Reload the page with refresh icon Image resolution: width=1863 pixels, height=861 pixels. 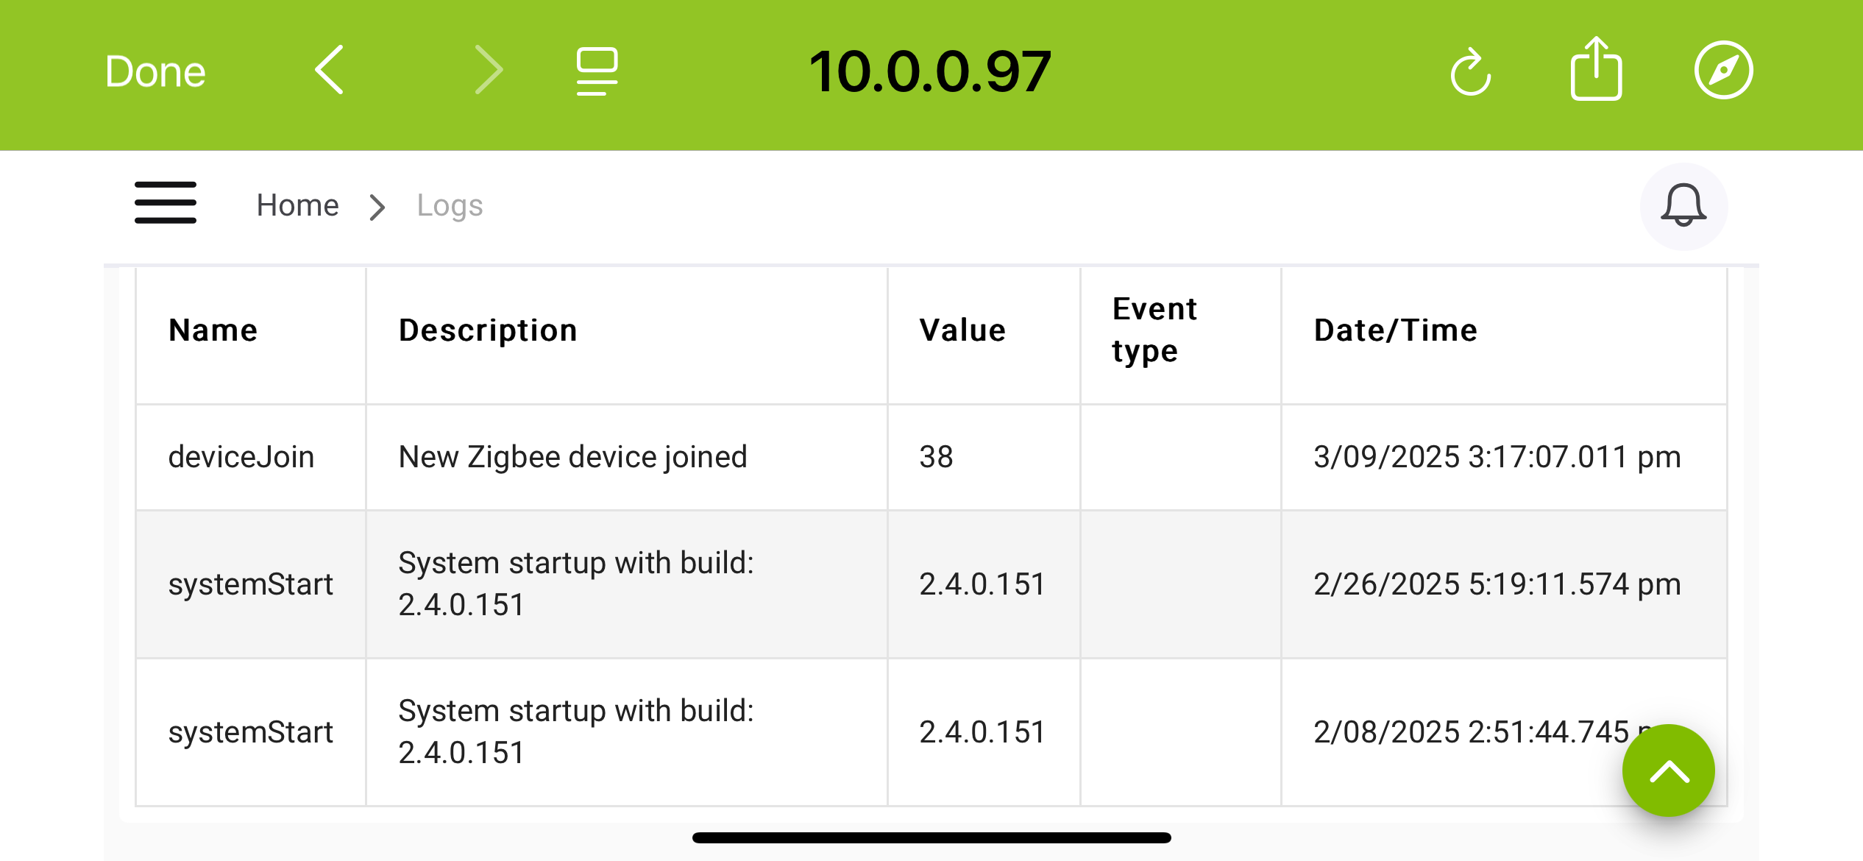[x=1470, y=71]
